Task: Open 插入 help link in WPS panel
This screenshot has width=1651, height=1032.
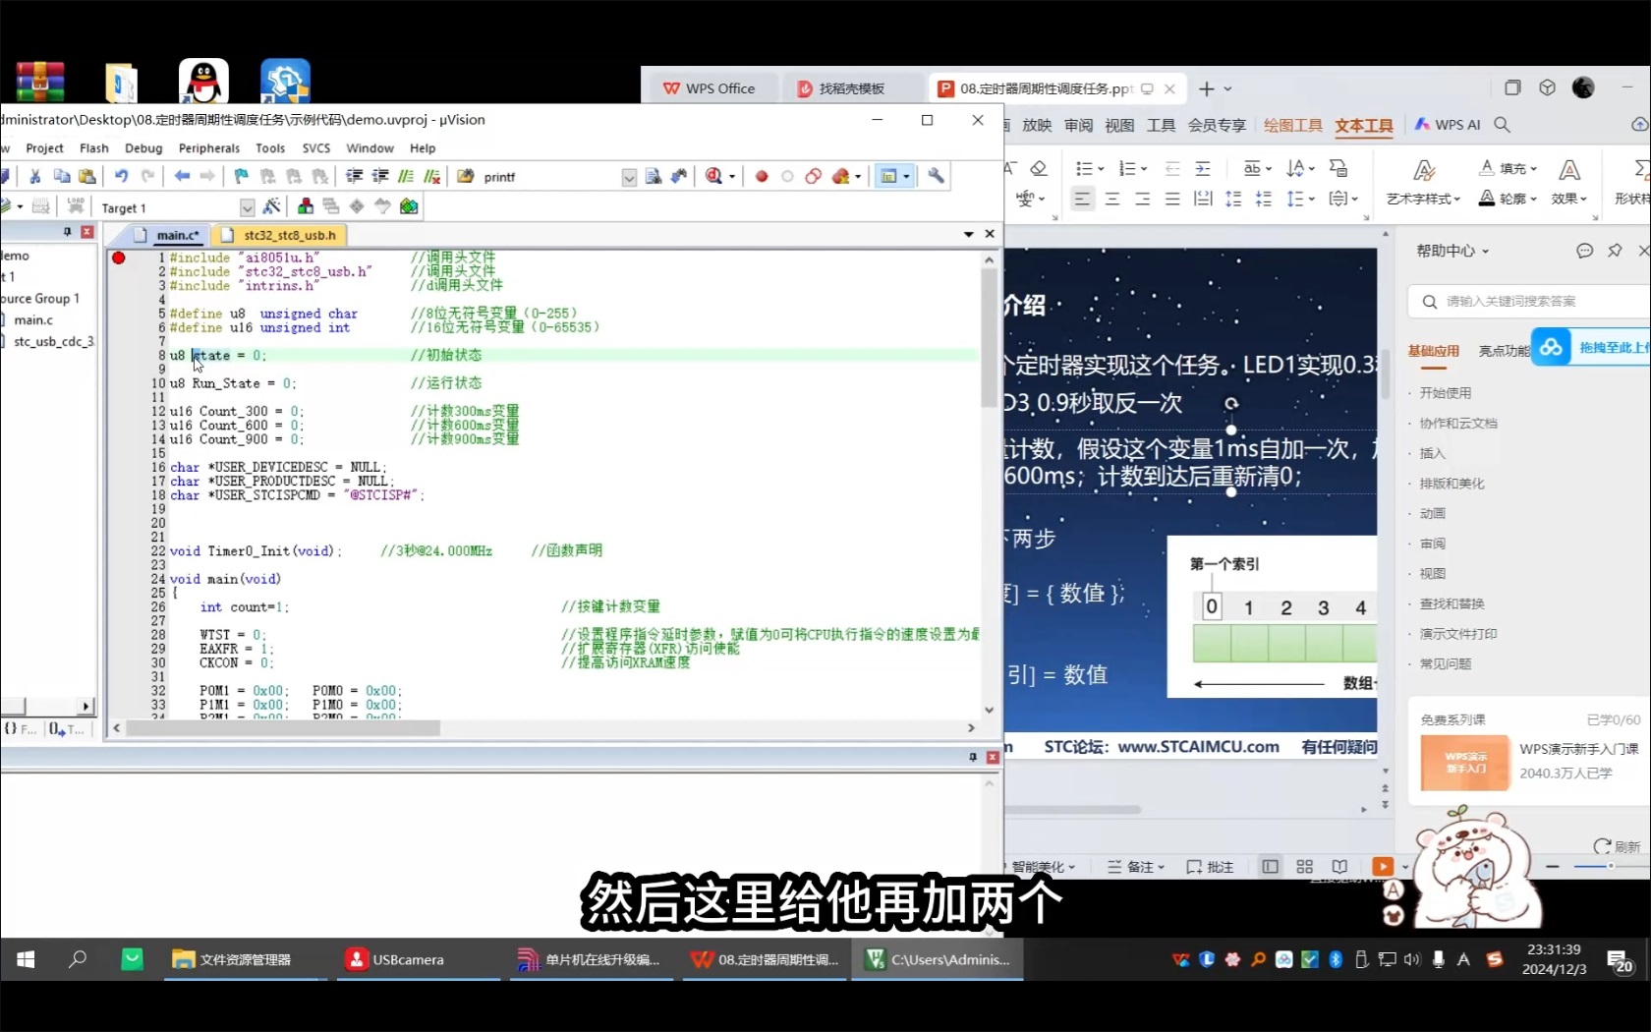Action: pos(1432,453)
